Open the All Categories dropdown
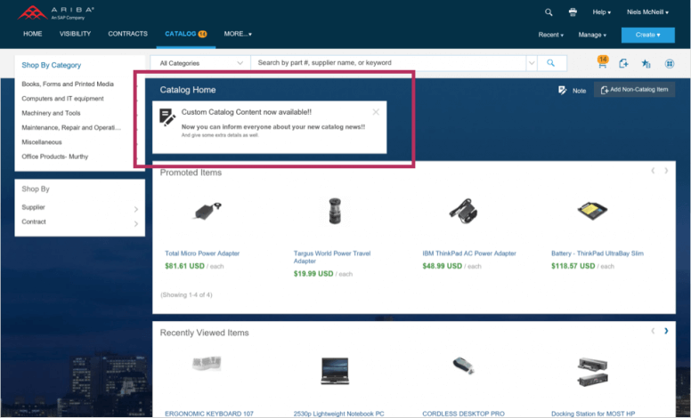This screenshot has width=691, height=418. tap(200, 63)
